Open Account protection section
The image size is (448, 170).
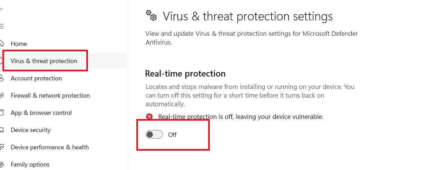click(36, 78)
